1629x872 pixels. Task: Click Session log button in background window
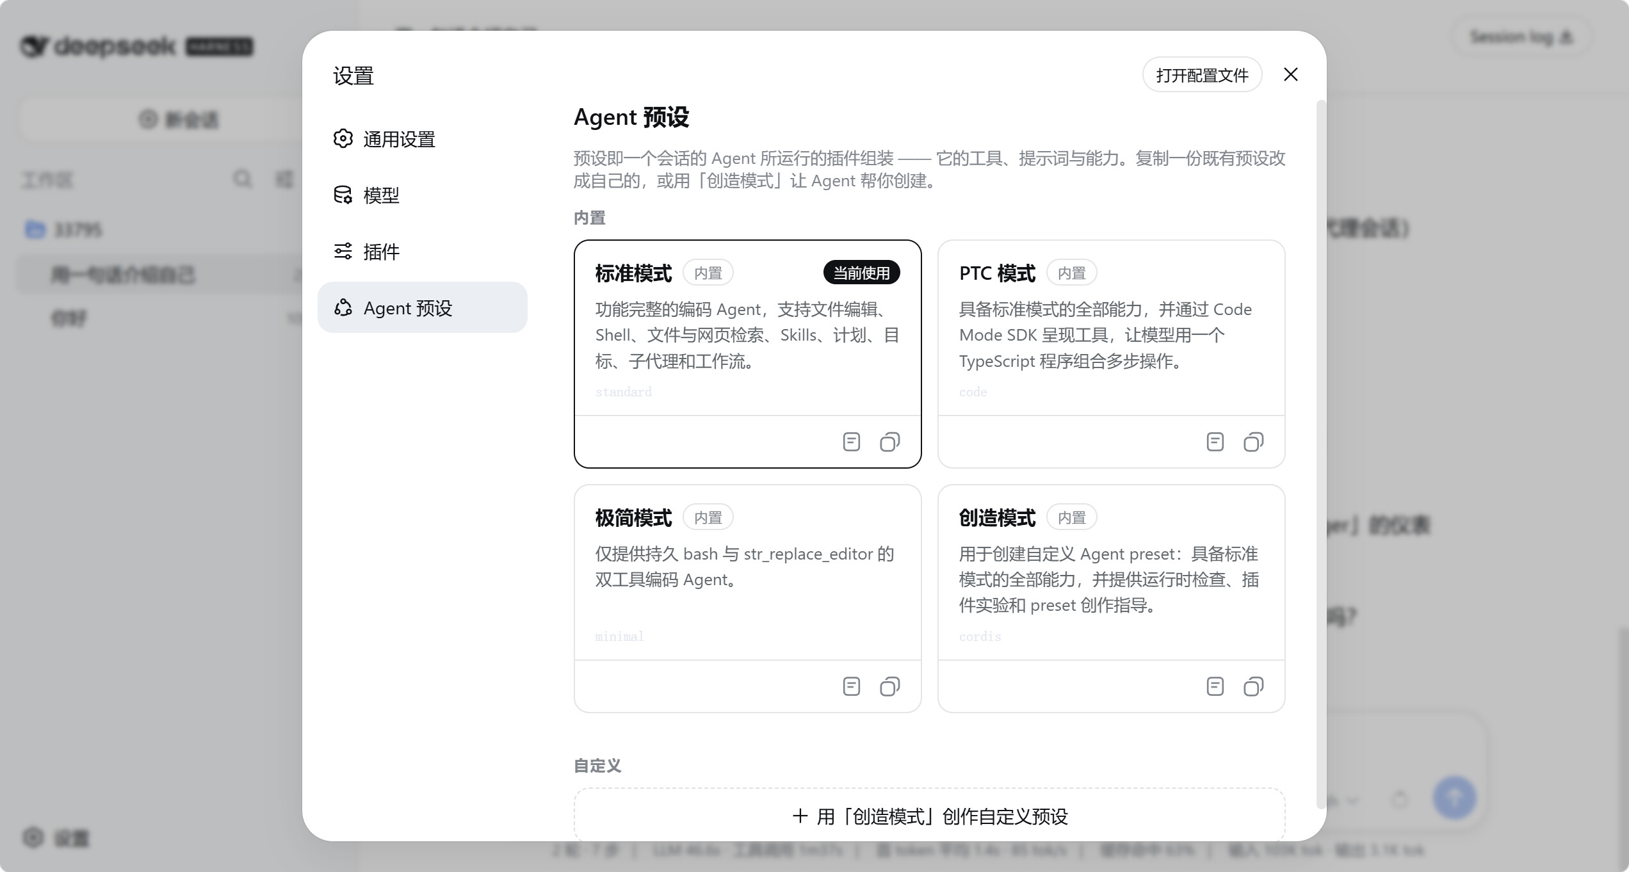point(1521,37)
